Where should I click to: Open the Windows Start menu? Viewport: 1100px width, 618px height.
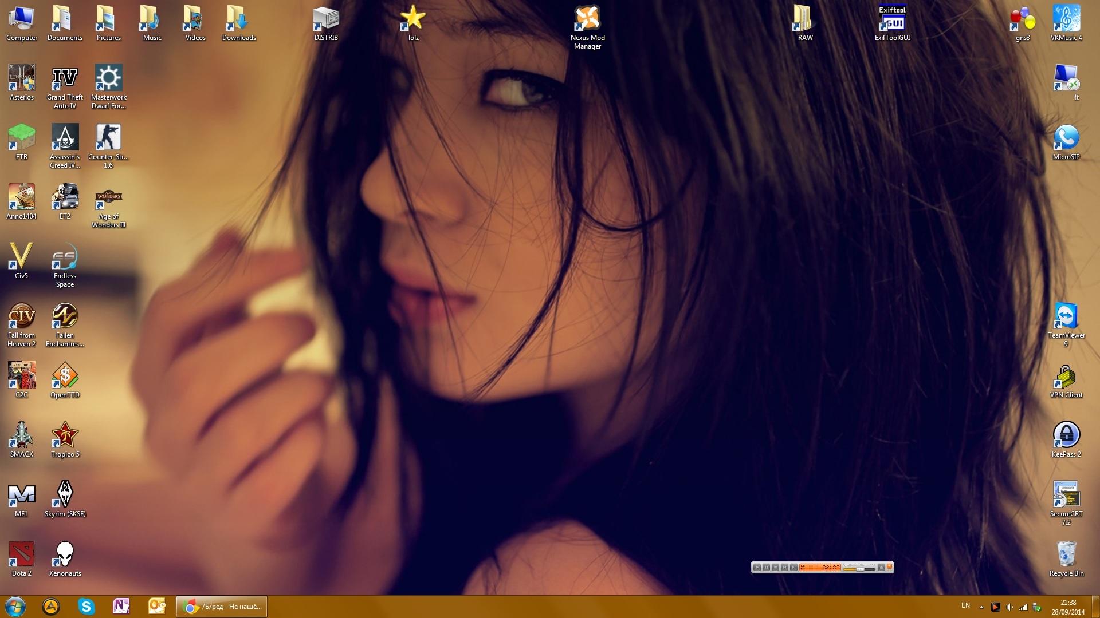15,606
